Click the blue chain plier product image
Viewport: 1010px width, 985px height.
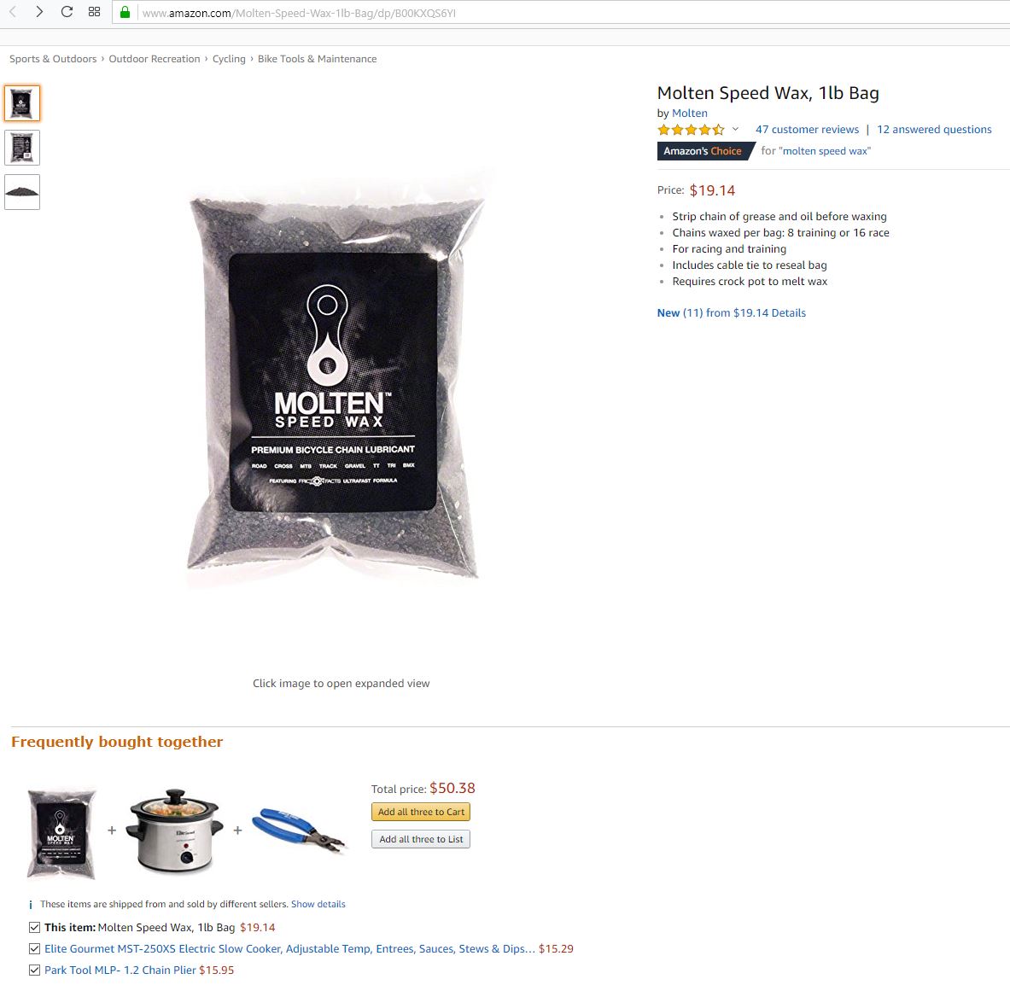299,830
